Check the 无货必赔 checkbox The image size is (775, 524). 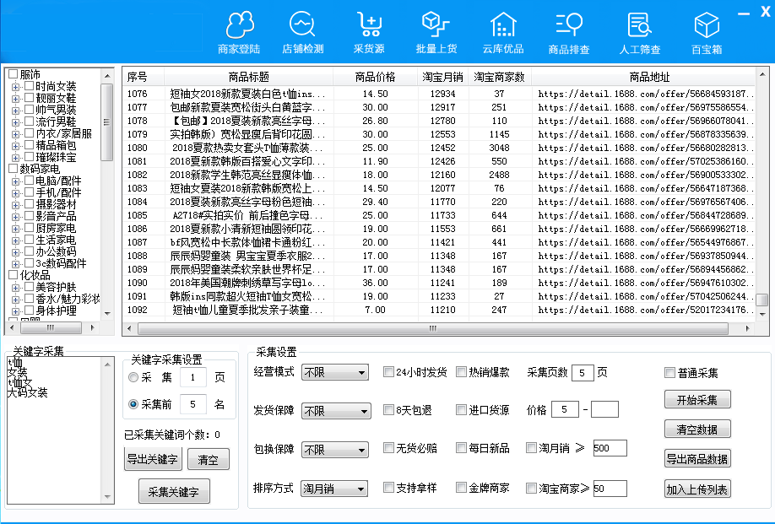pyautogui.click(x=388, y=448)
